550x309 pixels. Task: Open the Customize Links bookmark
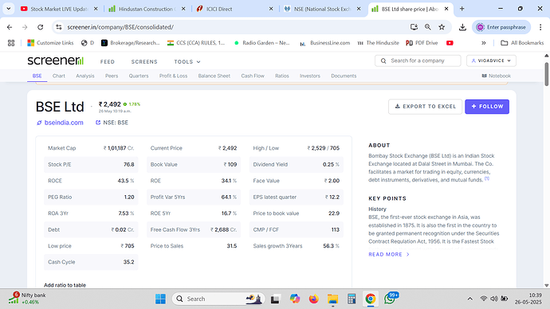click(50, 43)
